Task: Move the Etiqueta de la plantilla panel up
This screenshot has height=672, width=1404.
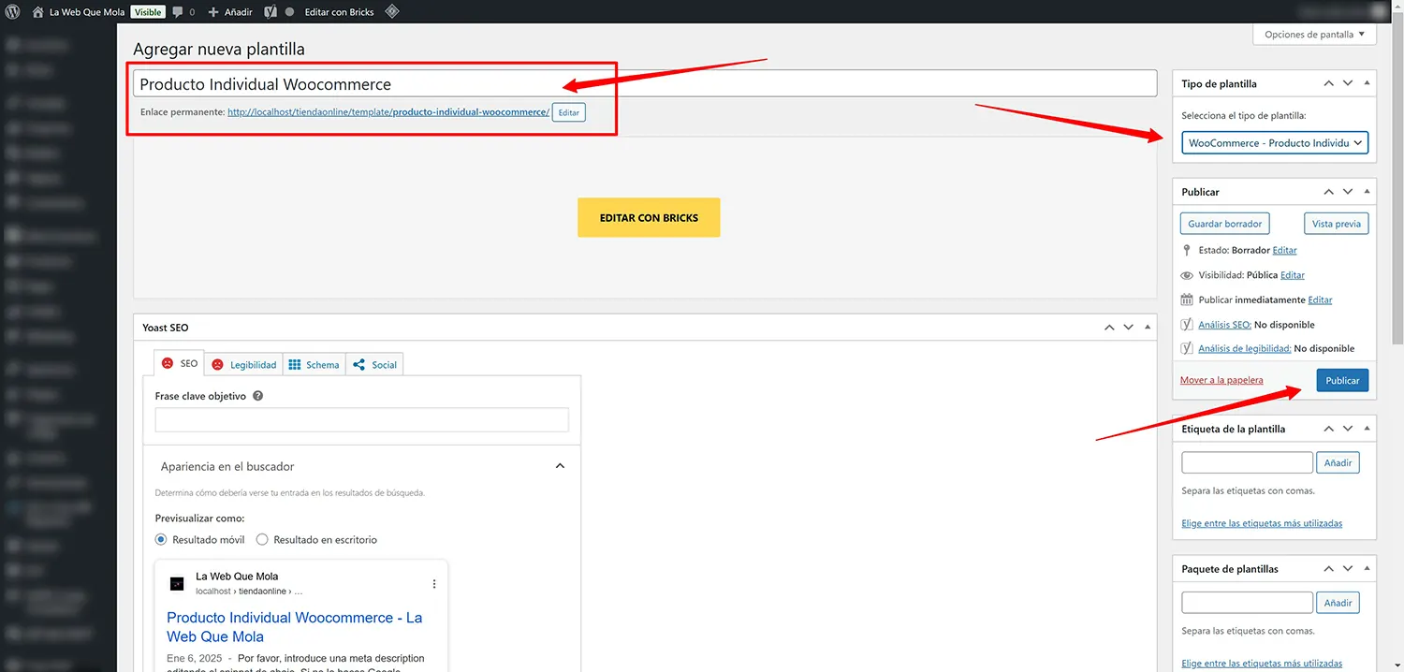Action: click(x=1329, y=429)
